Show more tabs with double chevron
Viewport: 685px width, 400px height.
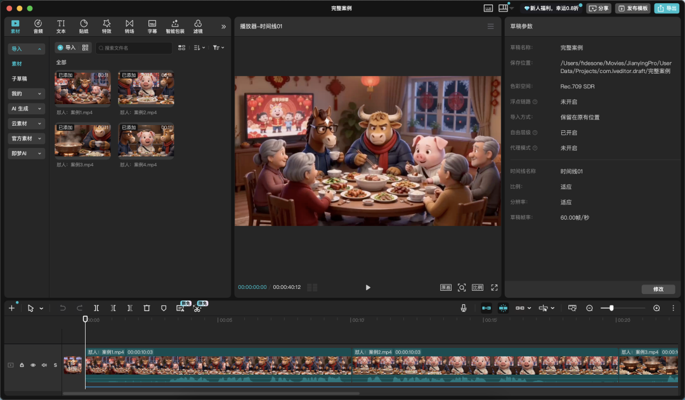pos(224,27)
